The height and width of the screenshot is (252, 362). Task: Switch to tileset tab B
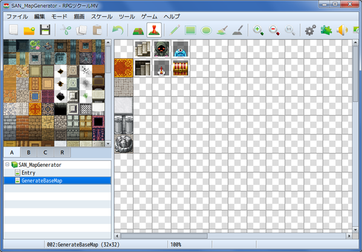28,152
